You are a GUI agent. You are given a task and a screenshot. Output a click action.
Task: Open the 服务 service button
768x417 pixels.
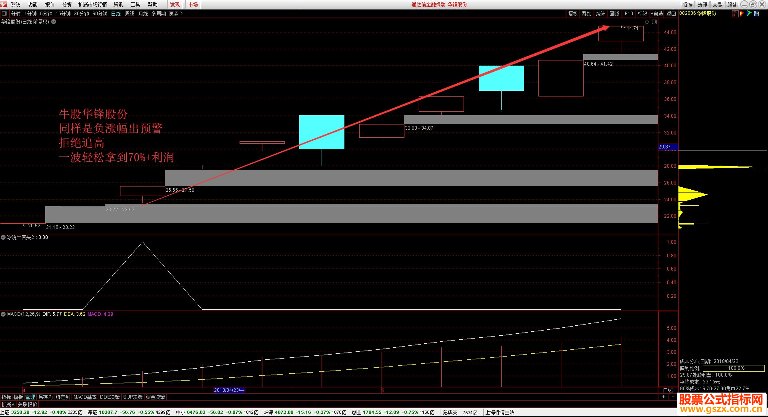[732, 4]
